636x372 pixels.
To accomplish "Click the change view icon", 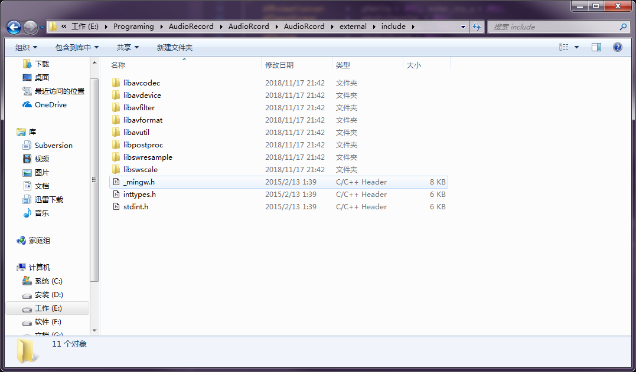I will 564,47.
